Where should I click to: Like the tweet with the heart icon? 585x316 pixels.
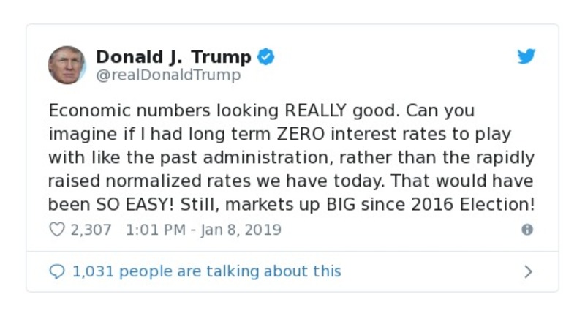coord(57,230)
